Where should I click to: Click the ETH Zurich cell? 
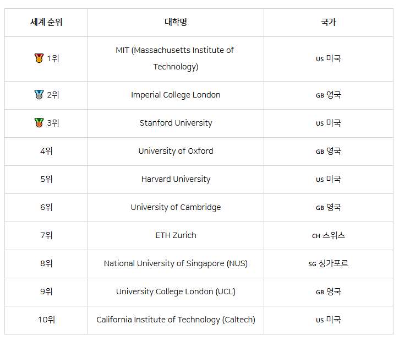tap(176, 236)
